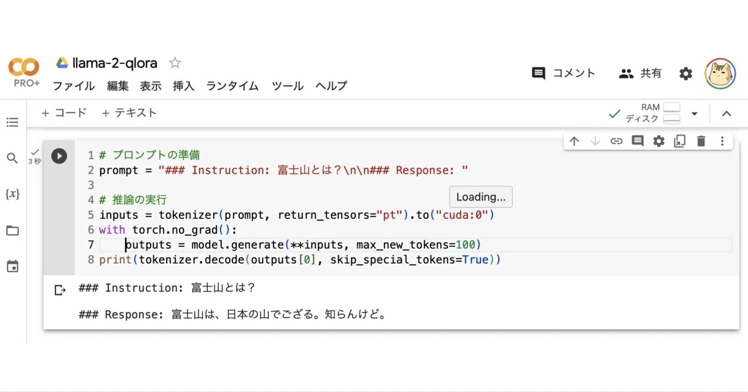Click the print(tokenizer.decode line

click(300, 259)
